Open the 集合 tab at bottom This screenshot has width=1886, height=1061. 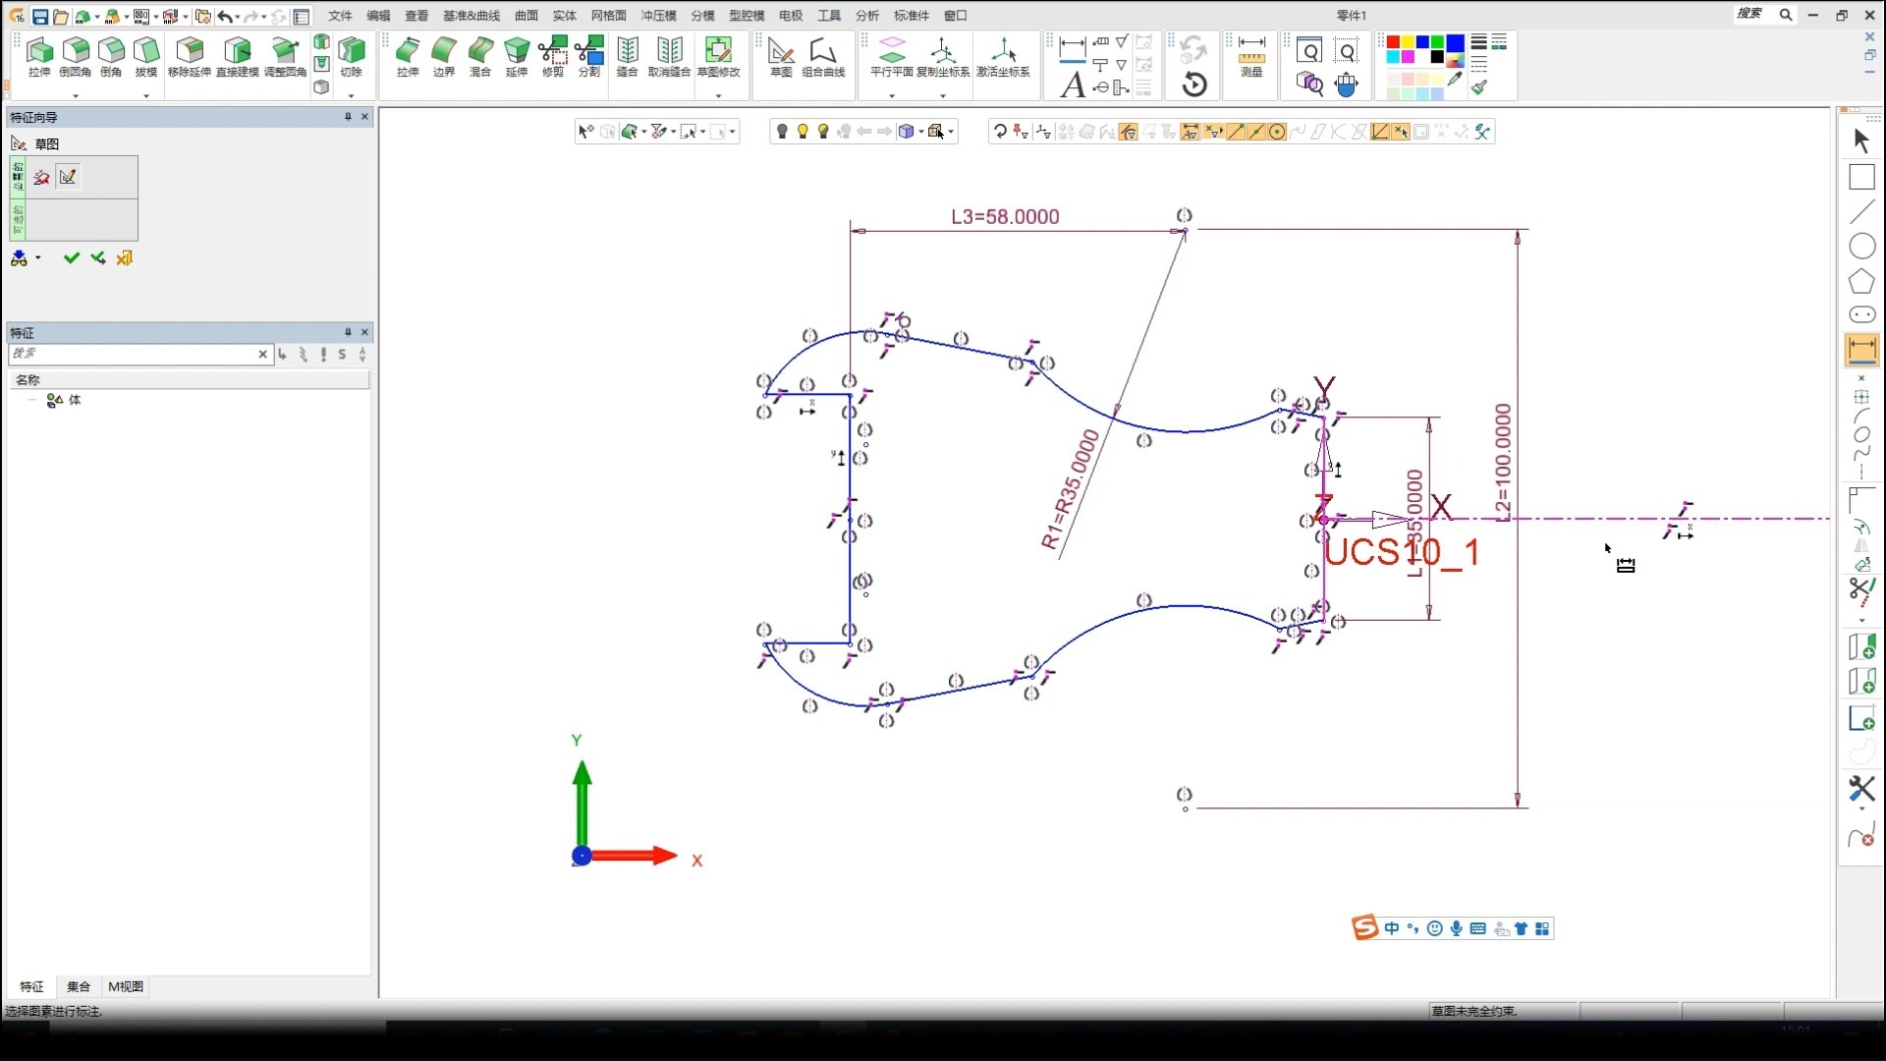(x=79, y=986)
